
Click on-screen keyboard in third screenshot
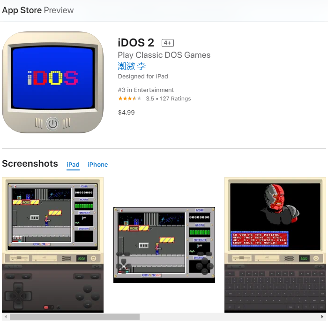275,290
